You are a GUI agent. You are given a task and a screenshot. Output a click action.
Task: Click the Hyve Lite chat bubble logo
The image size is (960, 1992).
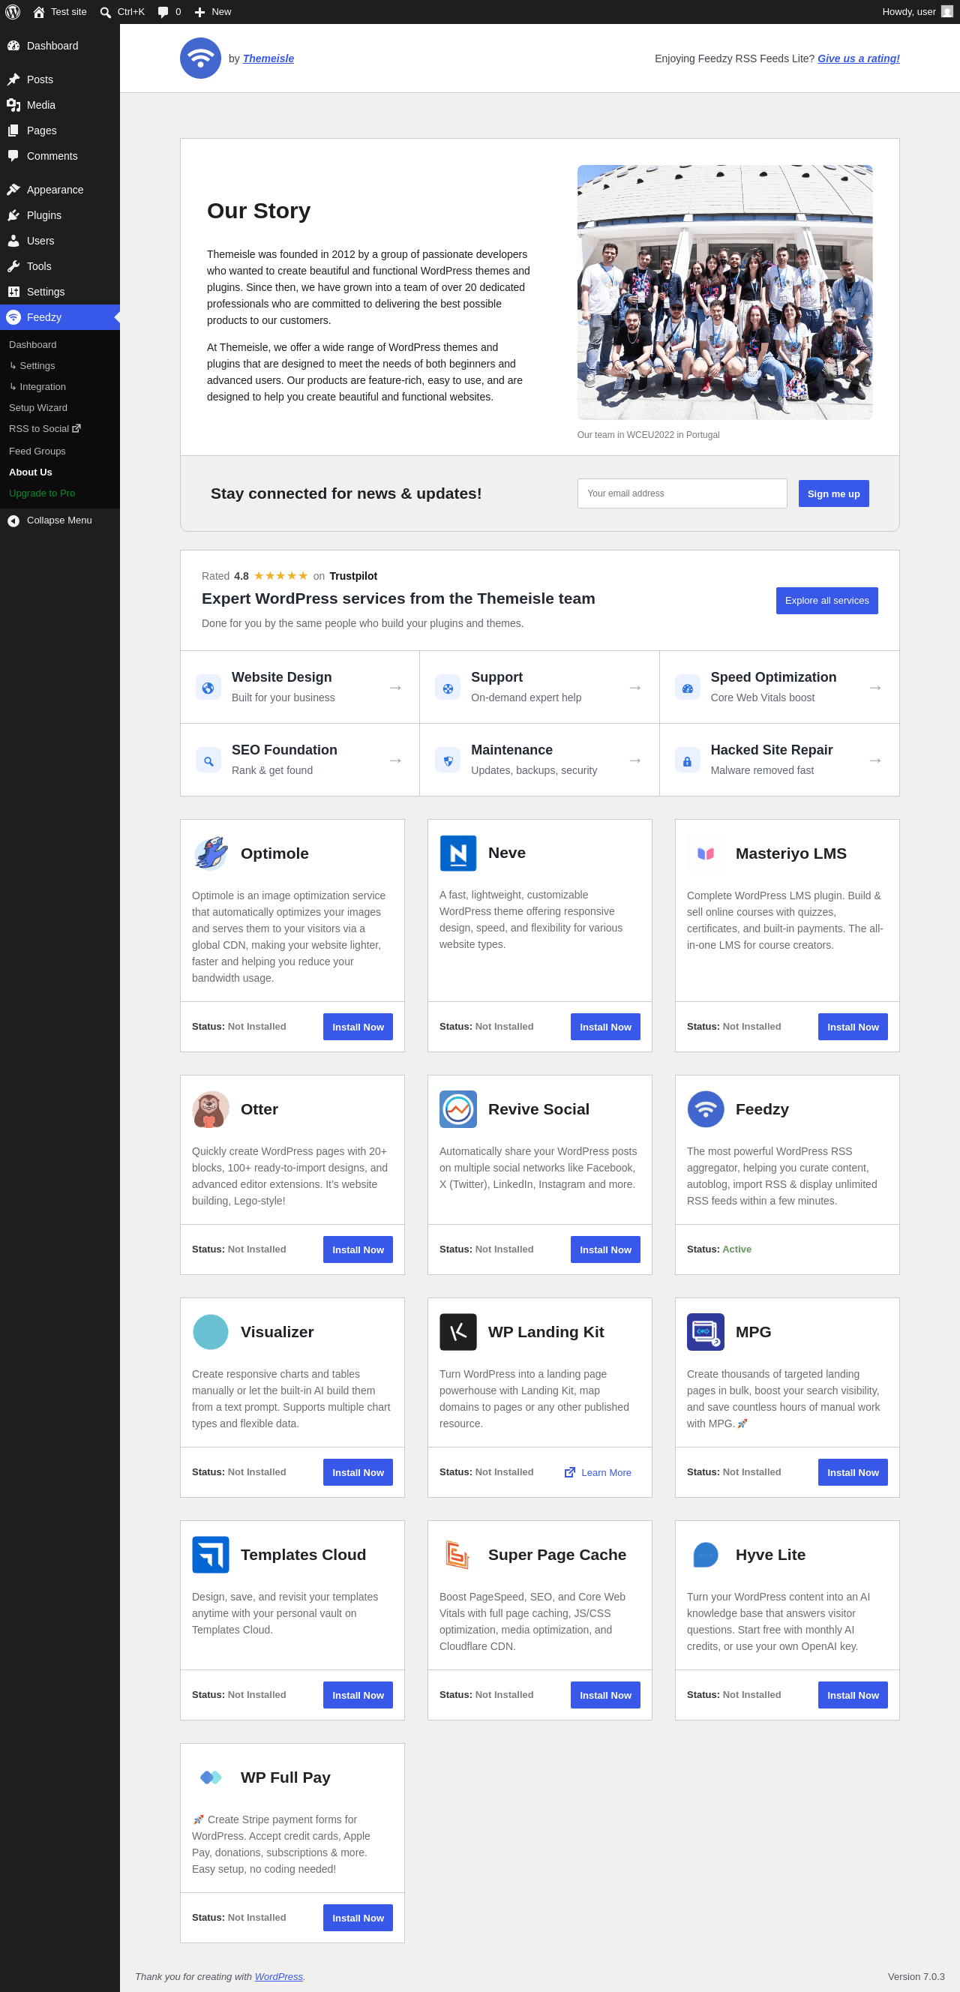(706, 1554)
